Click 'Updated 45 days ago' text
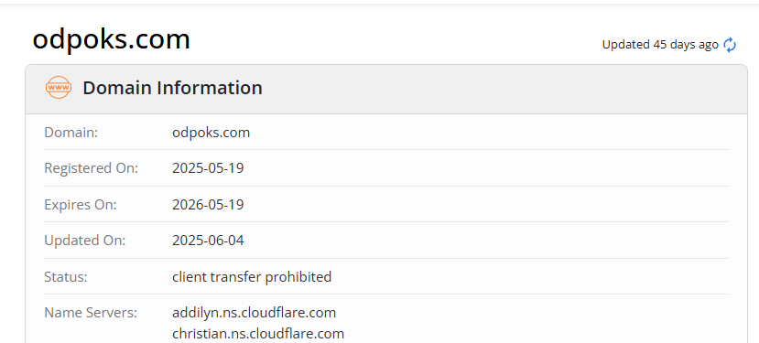 [x=660, y=45]
